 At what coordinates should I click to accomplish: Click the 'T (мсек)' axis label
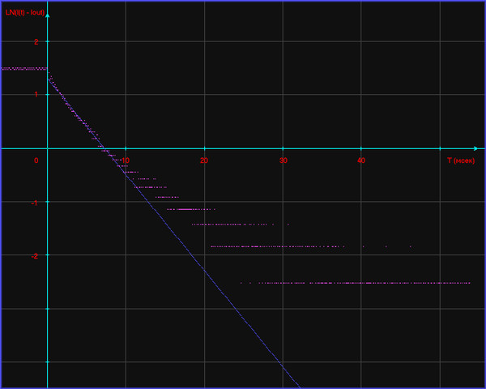[461, 160]
